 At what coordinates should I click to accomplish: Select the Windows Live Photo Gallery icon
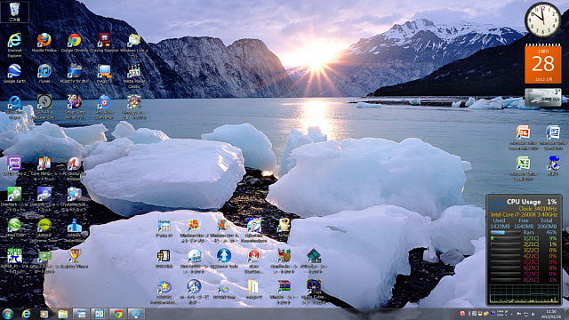pos(194,230)
